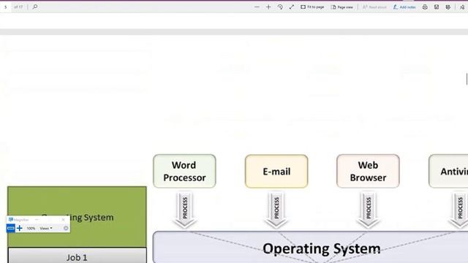
Task: Minimize the Magnifier window
Action: pos(37,220)
